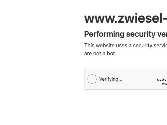This screenshot has height=125, width=167.
Task: Click the word 'This' starting the paragraph
Action: (90, 46)
